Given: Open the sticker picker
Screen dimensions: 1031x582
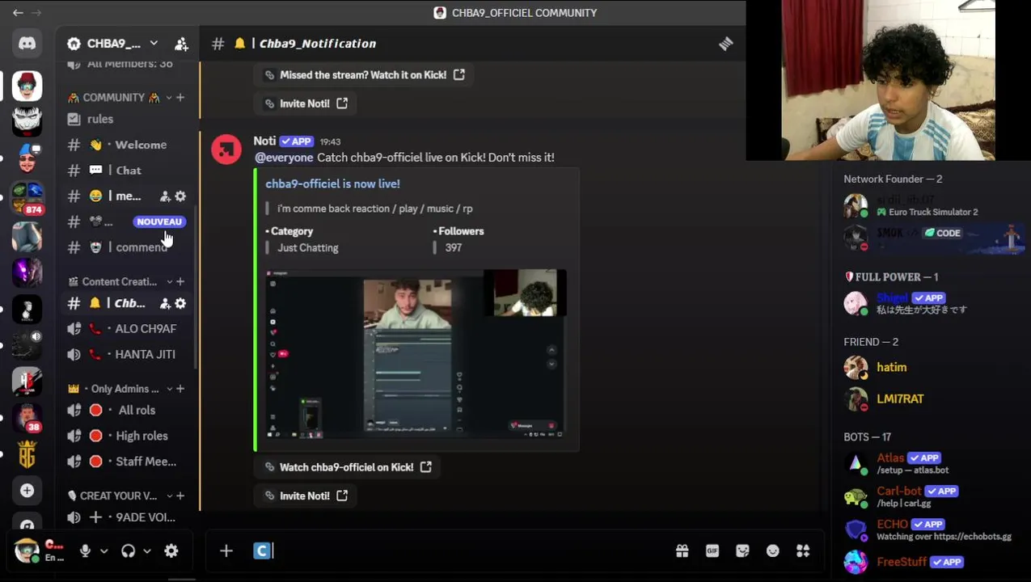Looking at the screenshot, I should click(742, 550).
